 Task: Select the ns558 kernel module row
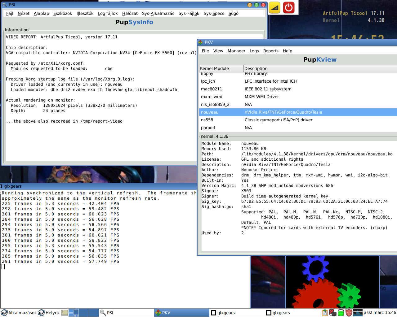[x=298, y=120]
